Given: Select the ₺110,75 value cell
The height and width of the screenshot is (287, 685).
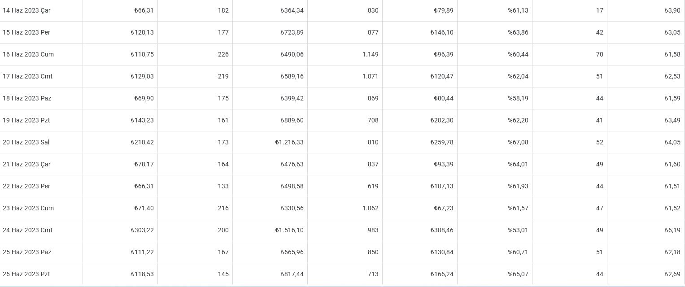Looking at the screenshot, I should click(x=120, y=54).
